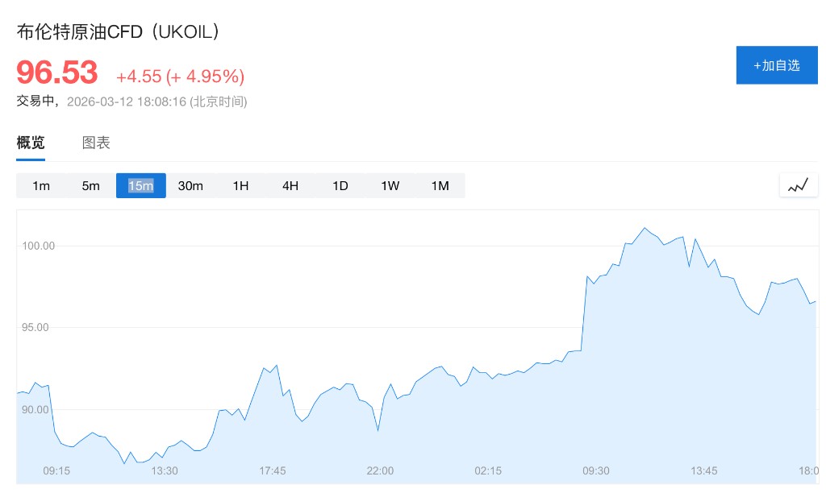Image resolution: width=826 pixels, height=493 pixels.
Task: Open the 图表 tab
Action: pos(96,143)
